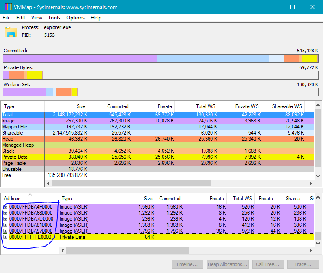Expand address 00007FFDBA970000 row
The image size is (323, 273).
pos(6,231)
